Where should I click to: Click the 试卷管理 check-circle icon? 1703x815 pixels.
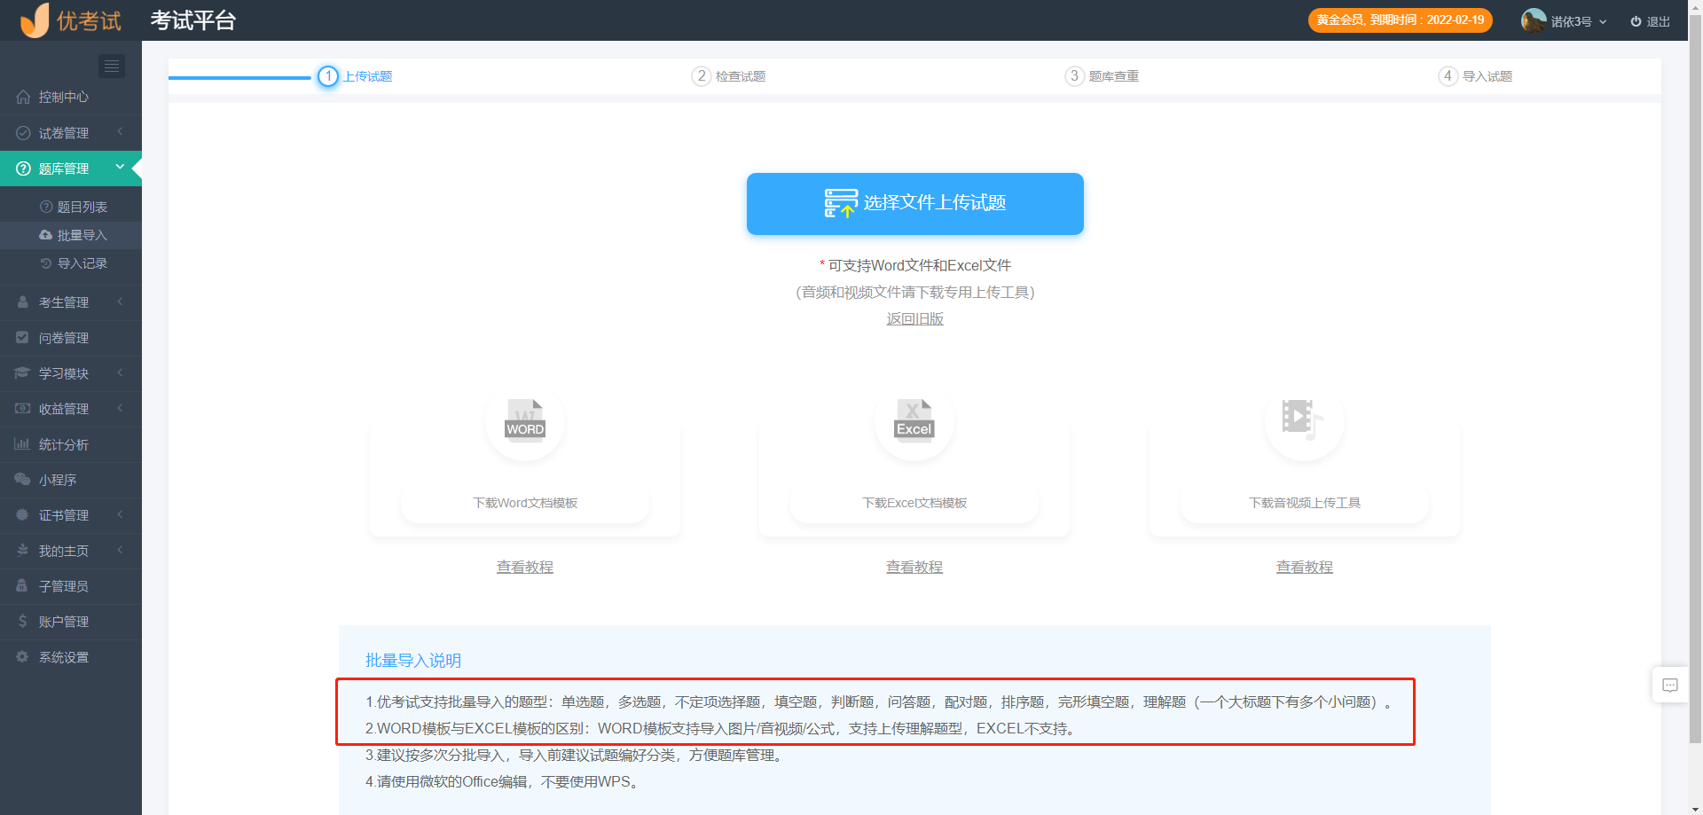click(x=23, y=132)
